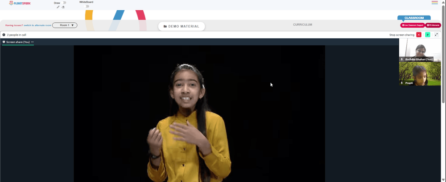Click 'switch to alternate room' link
The width and height of the screenshot is (446, 182).
[x=37, y=25]
